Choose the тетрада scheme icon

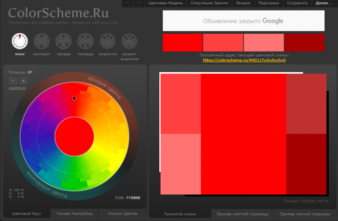click(x=86, y=41)
